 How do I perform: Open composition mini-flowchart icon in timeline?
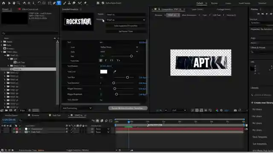[93, 121]
